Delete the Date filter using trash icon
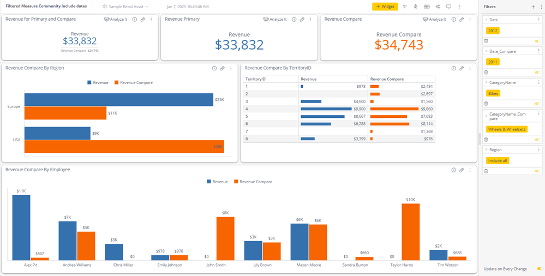This screenshot has height=276, width=545. tap(486, 41)
